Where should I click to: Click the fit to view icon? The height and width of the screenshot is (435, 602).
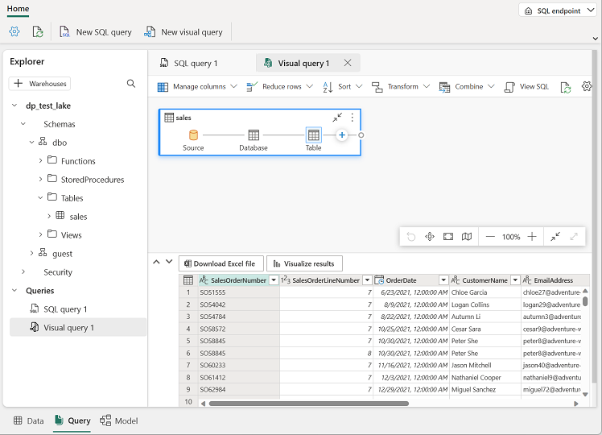448,236
